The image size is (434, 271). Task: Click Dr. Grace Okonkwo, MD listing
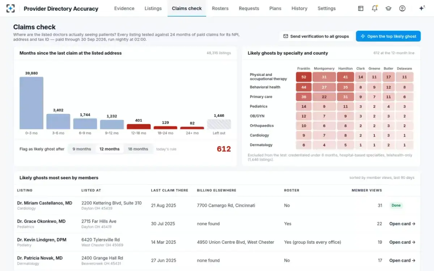[41, 221]
